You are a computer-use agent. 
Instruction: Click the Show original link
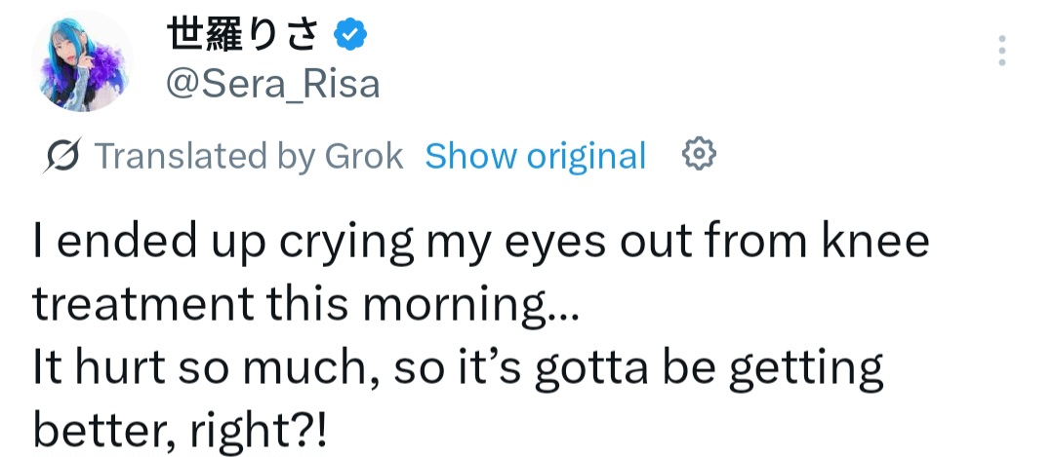pos(535,156)
